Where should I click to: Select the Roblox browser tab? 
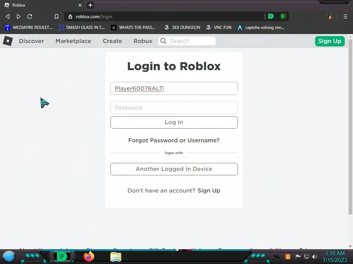pyautogui.click(x=43, y=5)
